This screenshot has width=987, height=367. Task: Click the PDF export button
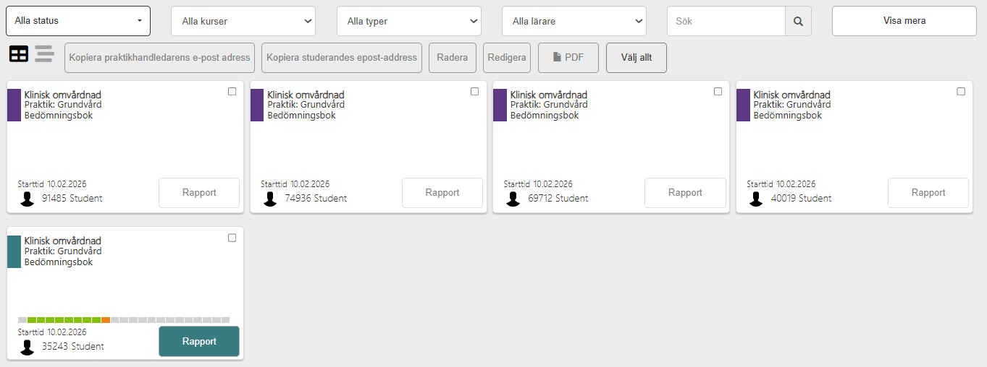coord(568,58)
